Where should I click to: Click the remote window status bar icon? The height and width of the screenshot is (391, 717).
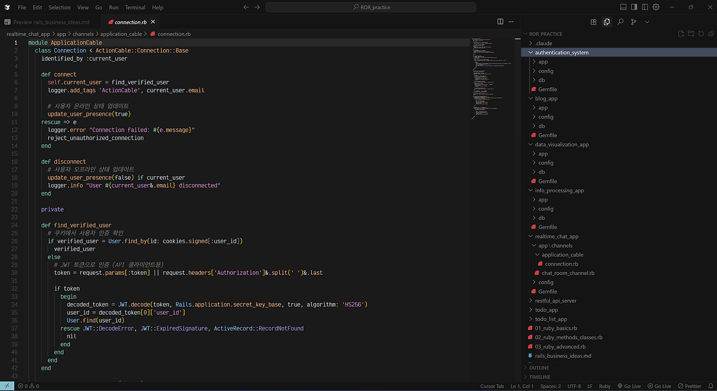[6, 386]
